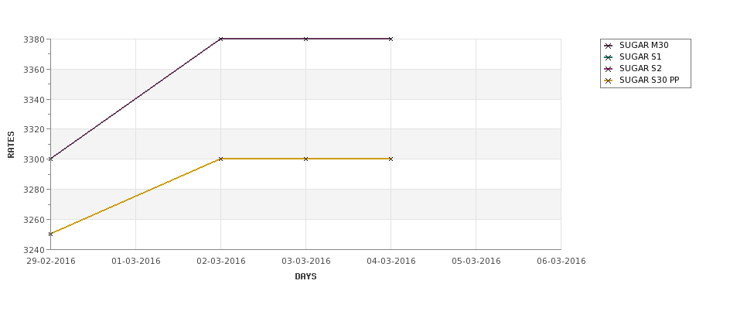Click the SUGAR S1 legend marker icon

tap(609, 57)
